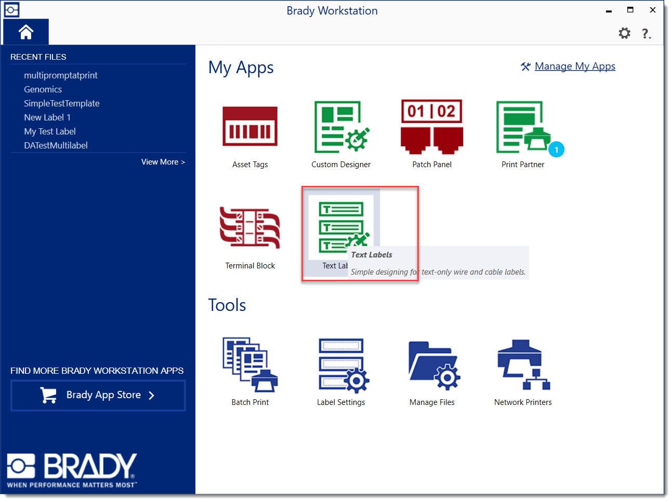This screenshot has height=502, width=672.
Task: Open the help question mark menu
Action: [x=646, y=34]
